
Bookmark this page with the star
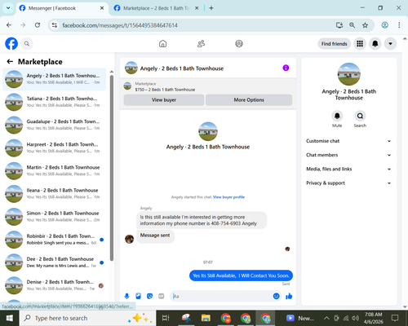click(x=365, y=25)
